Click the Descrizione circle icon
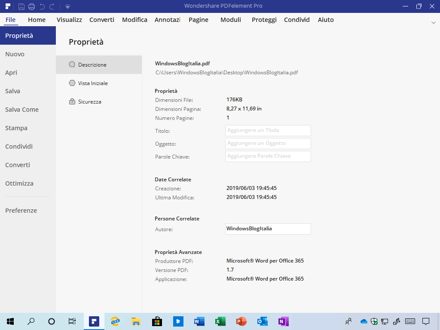 coord(72,64)
